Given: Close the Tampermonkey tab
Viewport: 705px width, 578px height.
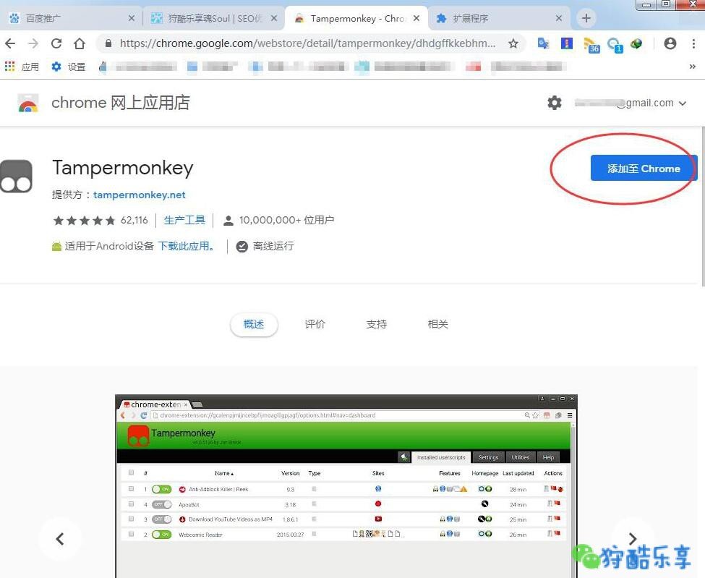Looking at the screenshot, I should click(416, 18).
